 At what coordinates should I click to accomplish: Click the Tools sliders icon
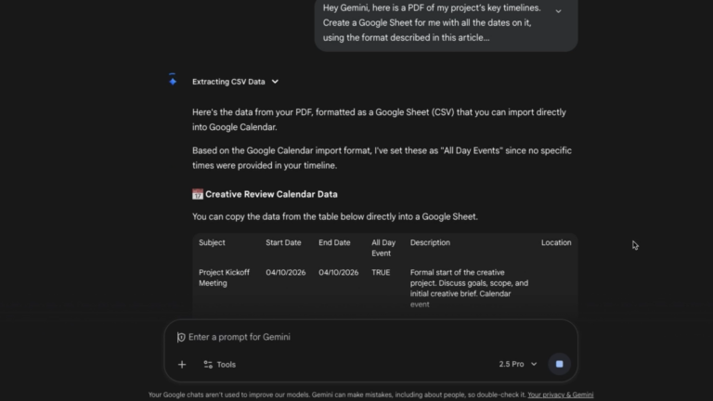click(x=208, y=365)
